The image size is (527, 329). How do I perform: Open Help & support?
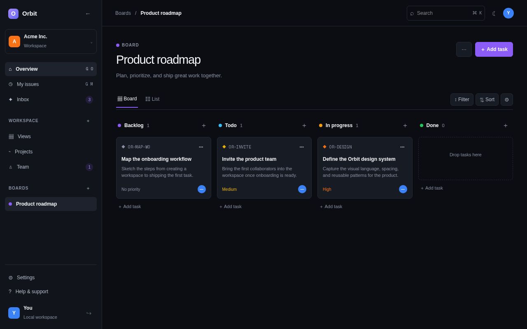pos(51,292)
